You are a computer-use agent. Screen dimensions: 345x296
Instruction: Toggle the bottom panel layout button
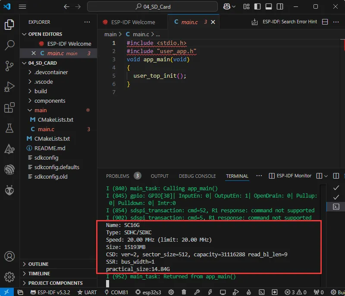[x=269, y=7]
